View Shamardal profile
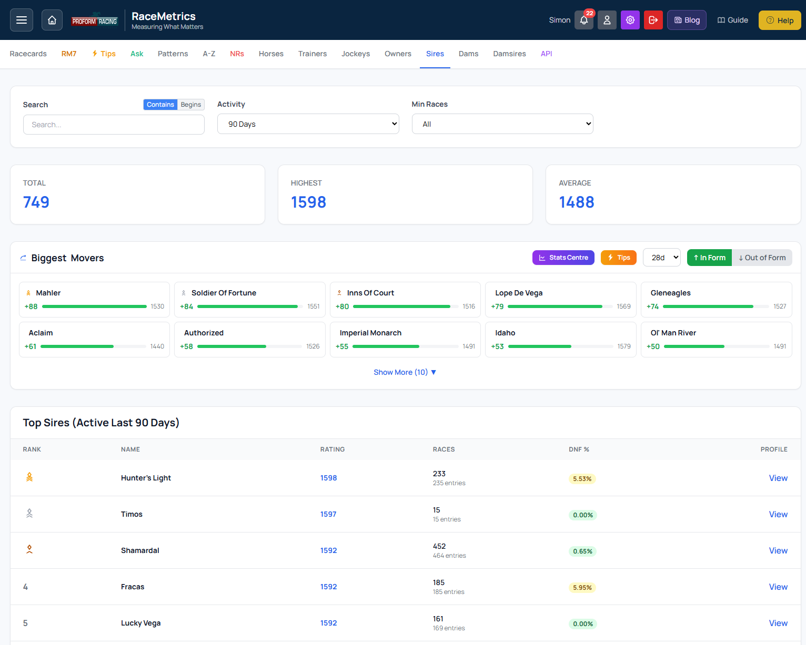This screenshot has width=806, height=645. pos(778,550)
